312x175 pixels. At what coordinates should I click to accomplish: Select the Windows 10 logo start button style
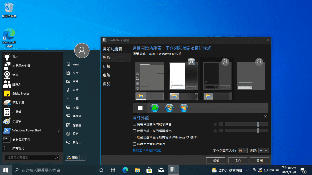pos(140,108)
